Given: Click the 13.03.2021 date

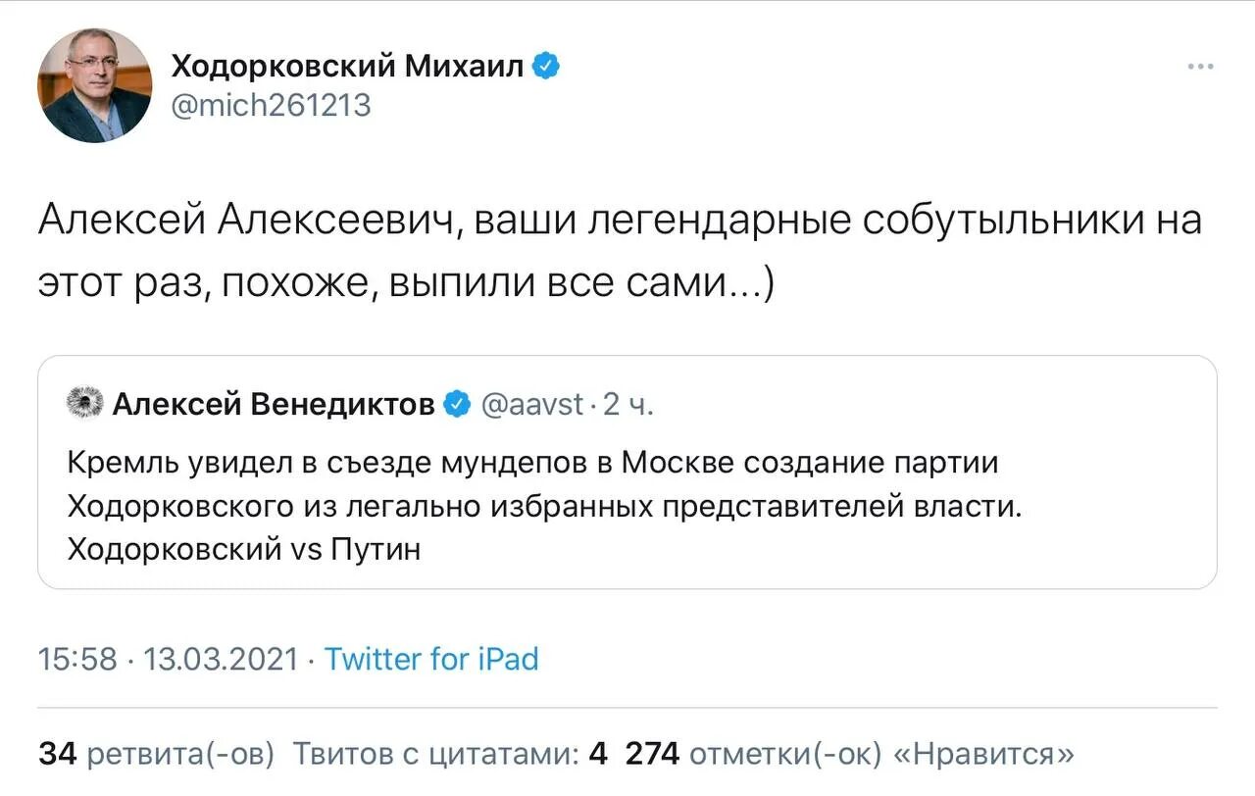Looking at the screenshot, I should coord(221,658).
